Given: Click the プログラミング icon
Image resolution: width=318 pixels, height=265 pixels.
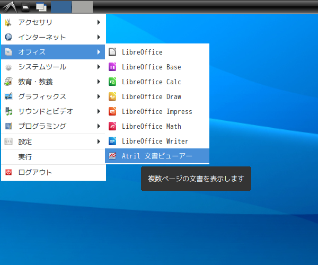Looking at the screenshot, I should [x=8, y=126].
